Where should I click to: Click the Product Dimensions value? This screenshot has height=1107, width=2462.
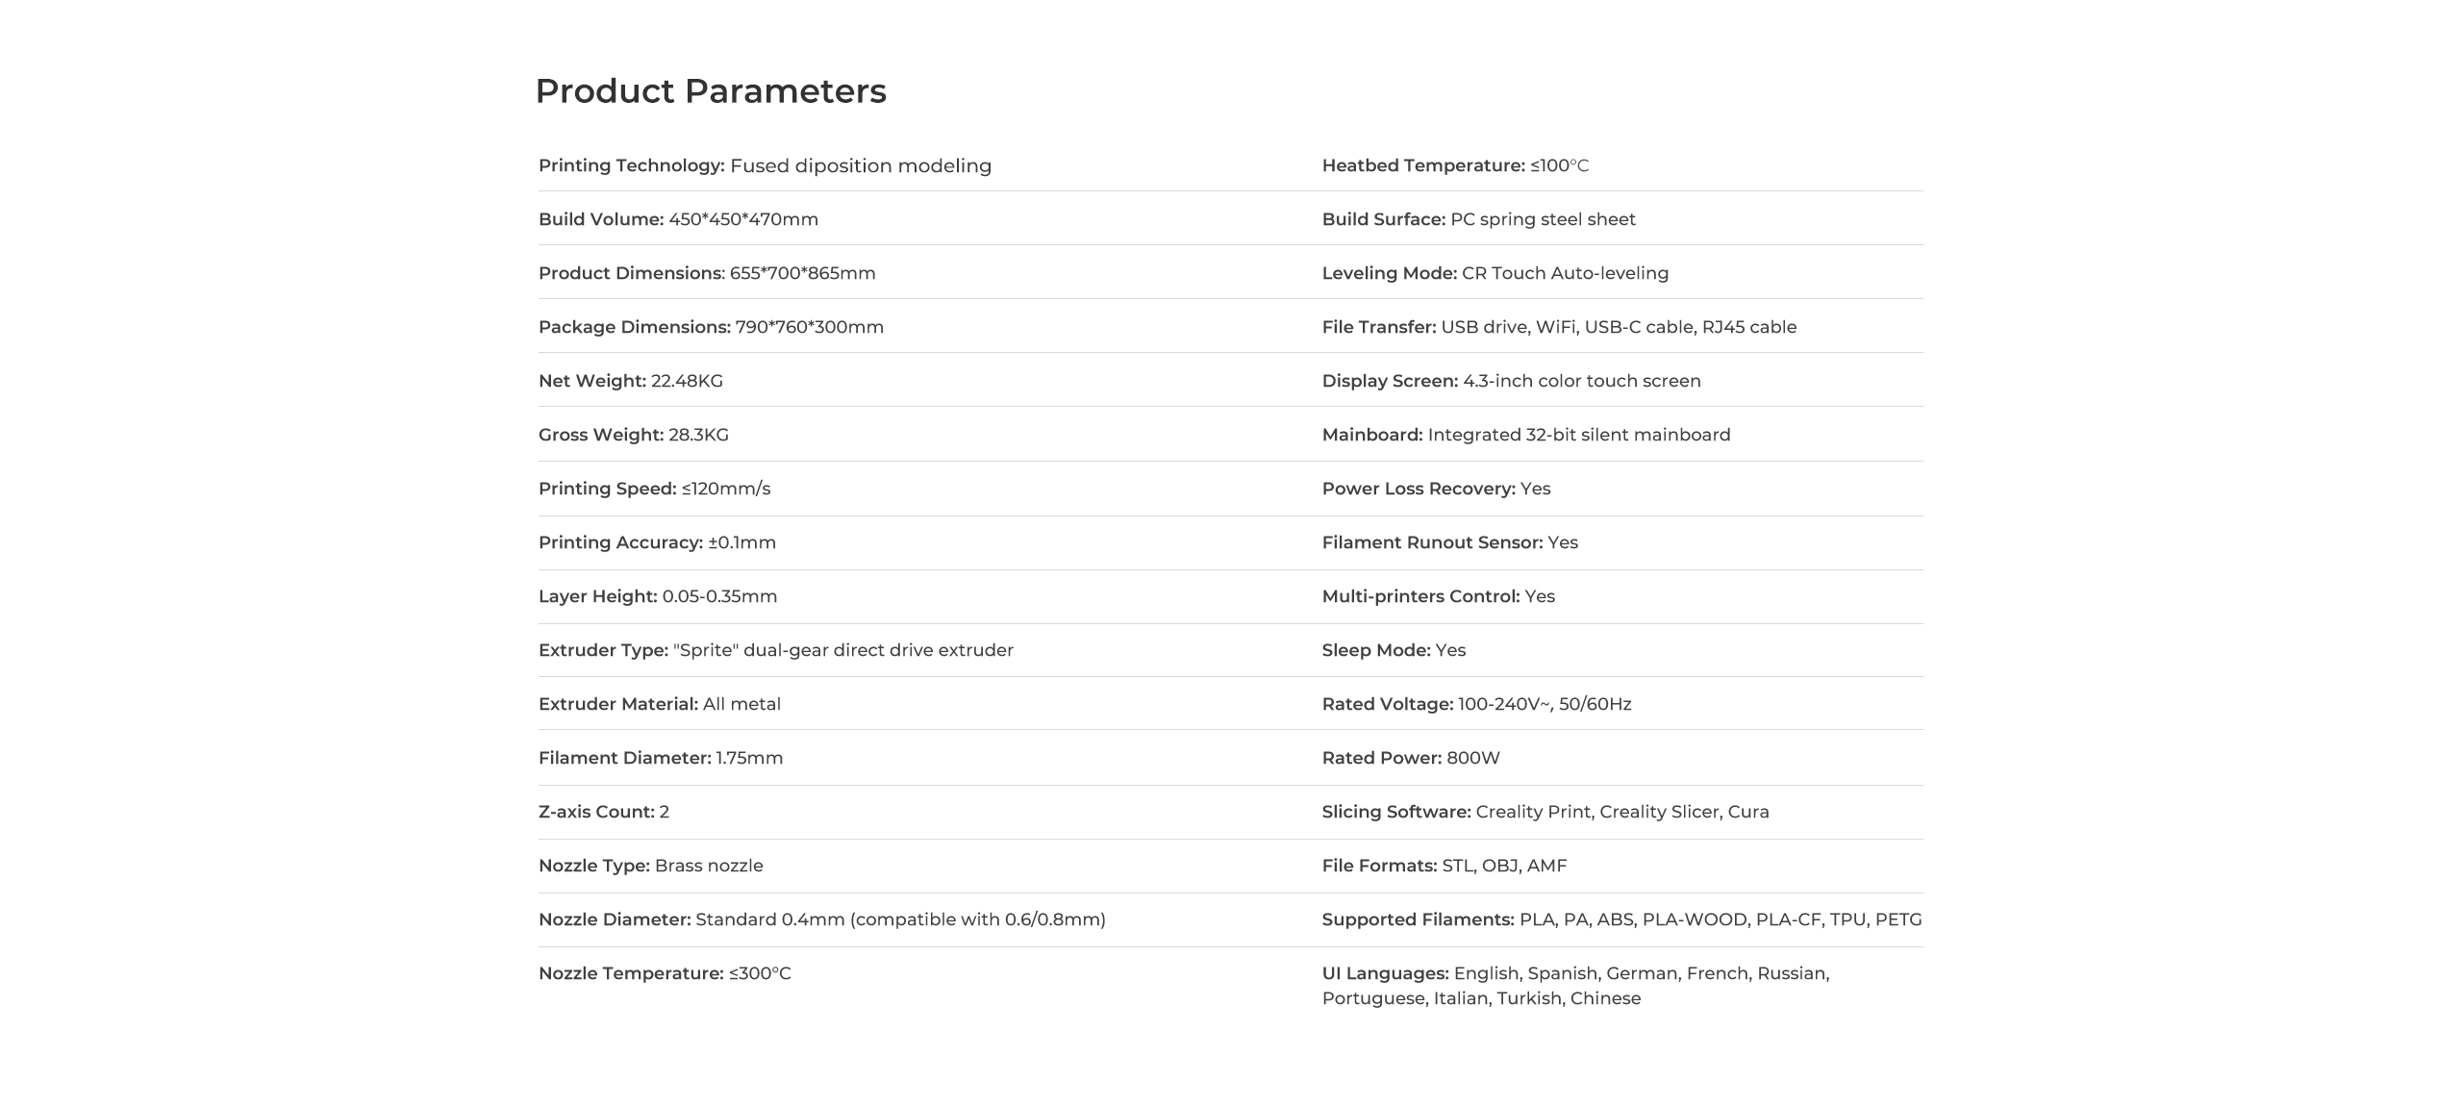pos(802,273)
